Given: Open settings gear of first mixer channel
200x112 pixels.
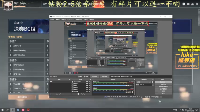Looking at the screenshot, I should [132, 85].
